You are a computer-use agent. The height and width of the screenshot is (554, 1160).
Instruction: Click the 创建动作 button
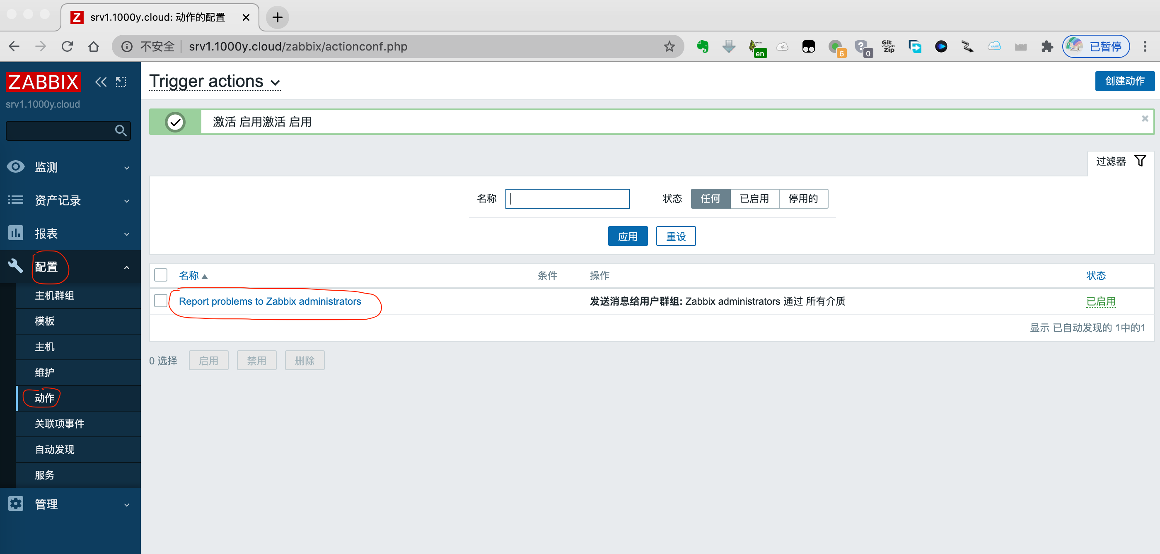1124,81
